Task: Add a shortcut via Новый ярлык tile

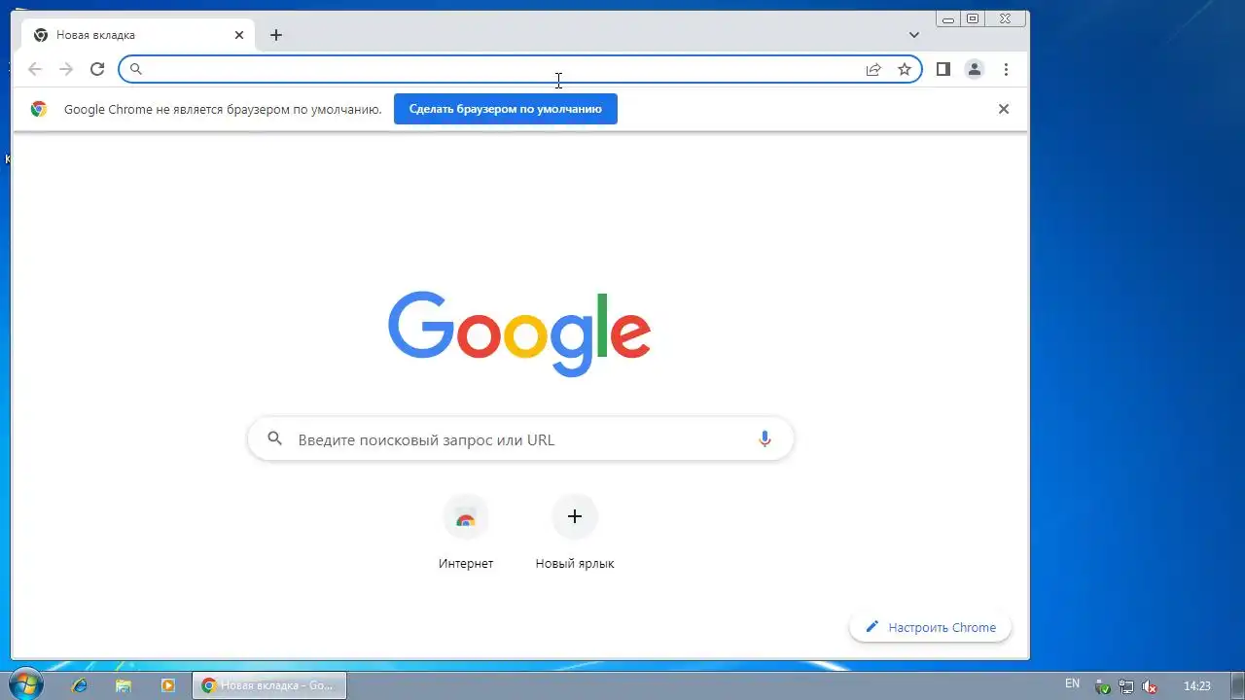Action: tap(575, 533)
